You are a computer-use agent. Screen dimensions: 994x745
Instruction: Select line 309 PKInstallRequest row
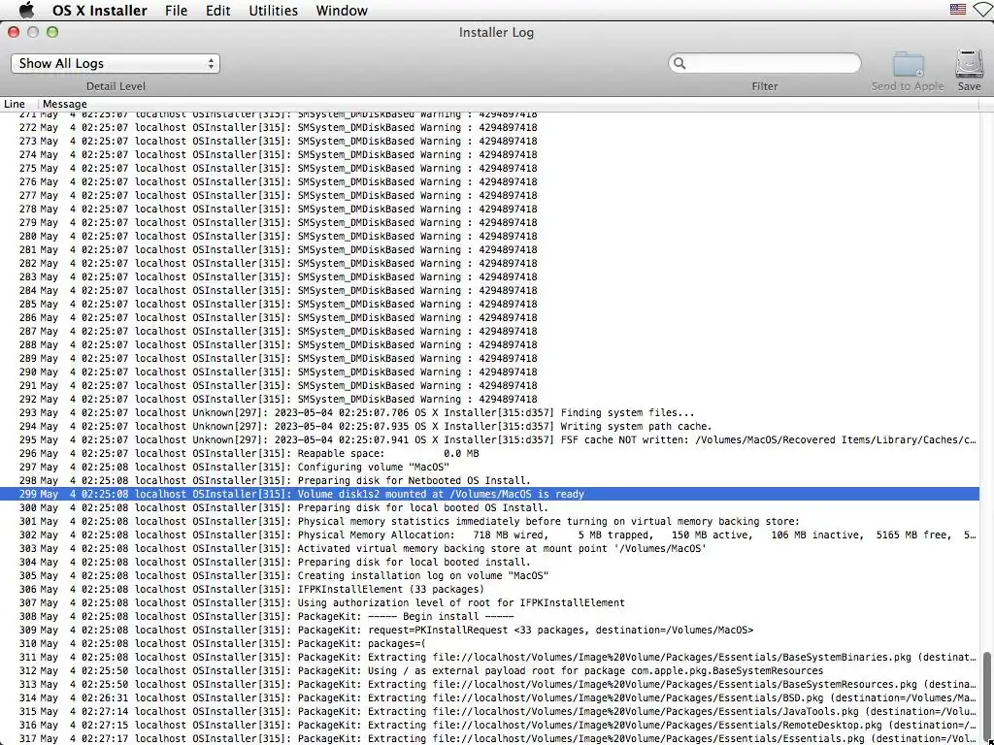click(489, 631)
